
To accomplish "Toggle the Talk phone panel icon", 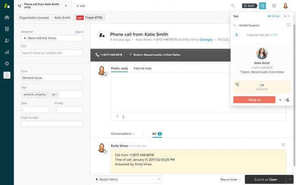I will (263, 6).
